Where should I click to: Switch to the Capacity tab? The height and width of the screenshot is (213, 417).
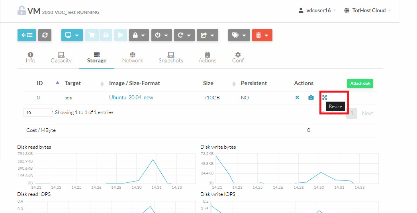pos(61,58)
